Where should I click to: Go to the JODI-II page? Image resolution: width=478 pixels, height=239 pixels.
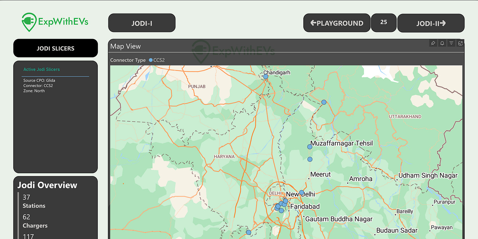[x=431, y=23]
